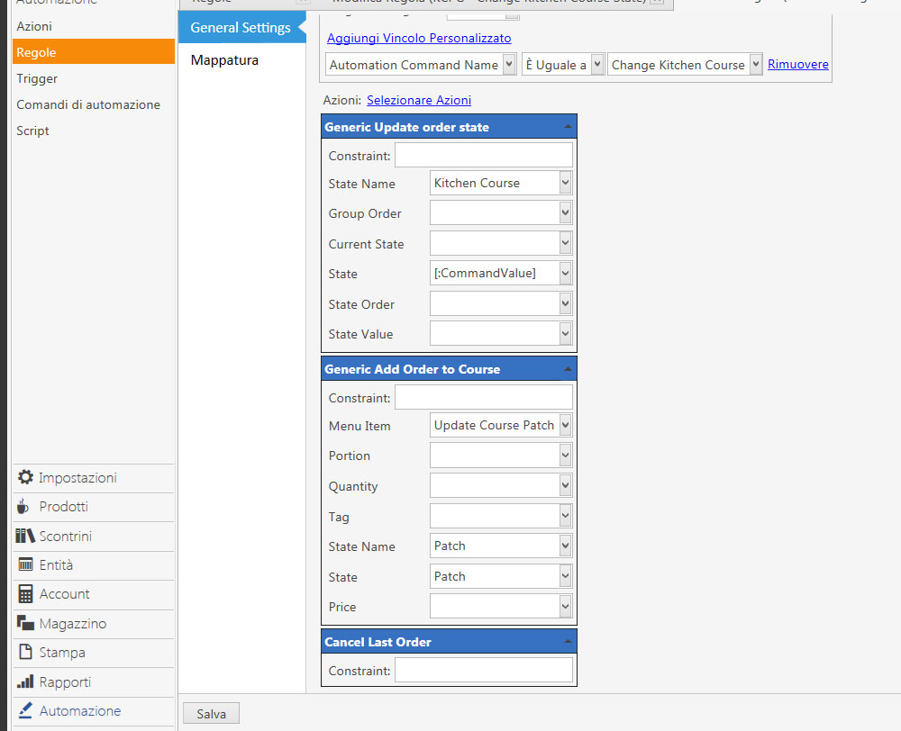Collapse the Generic Update order state panel
The width and height of the screenshot is (901, 731).
tap(567, 126)
